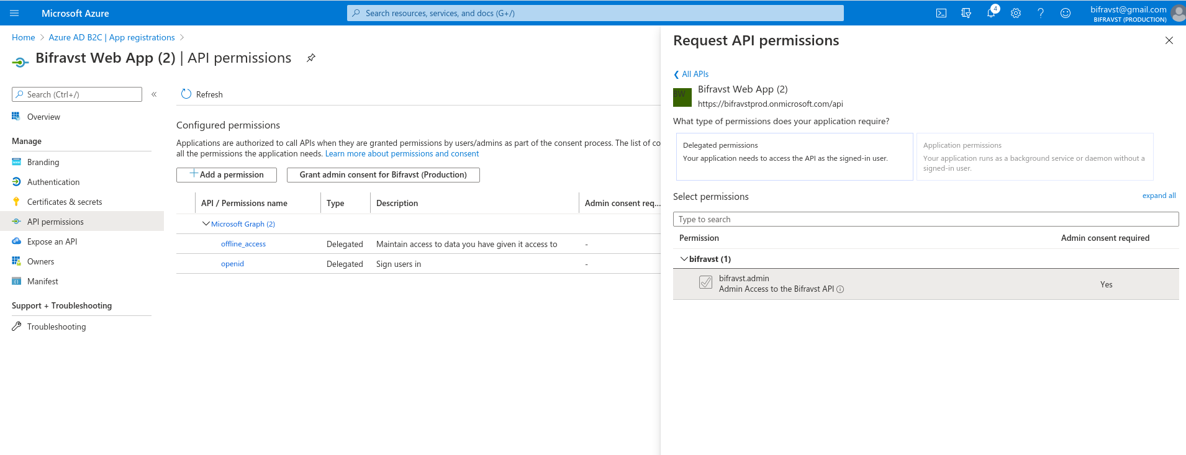Click the https://bifravstprod.onmicrosoft.com/api text
Screen dimensions: 1186x455
tap(771, 104)
